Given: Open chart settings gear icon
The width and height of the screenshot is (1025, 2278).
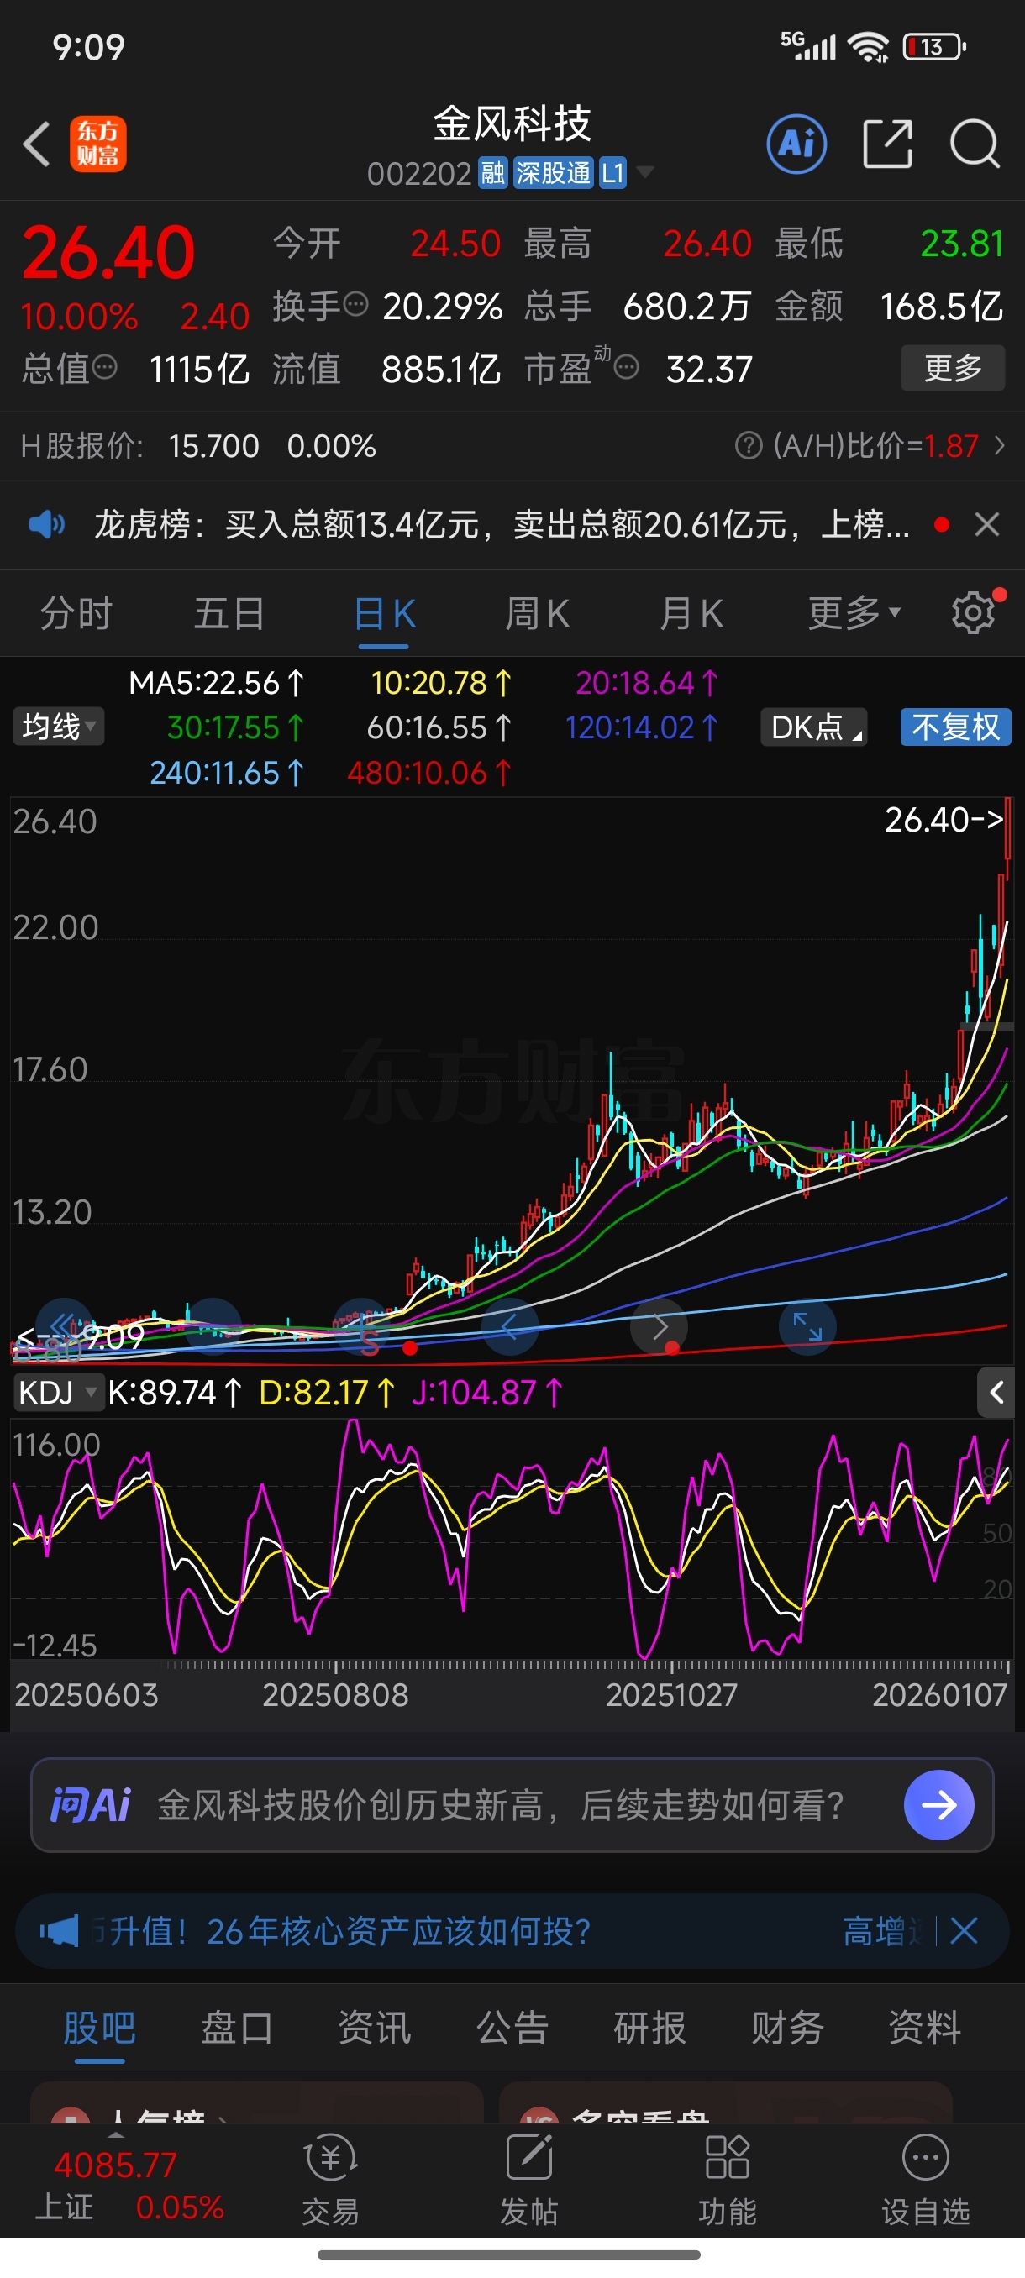Looking at the screenshot, I should pyautogui.click(x=973, y=613).
